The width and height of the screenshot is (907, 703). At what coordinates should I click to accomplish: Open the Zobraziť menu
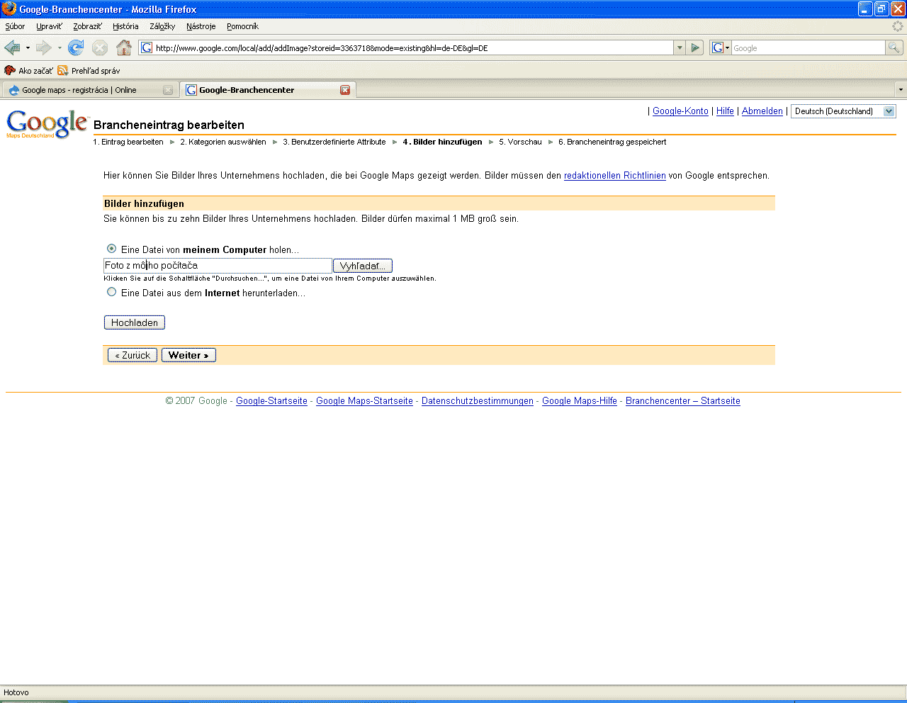point(88,26)
